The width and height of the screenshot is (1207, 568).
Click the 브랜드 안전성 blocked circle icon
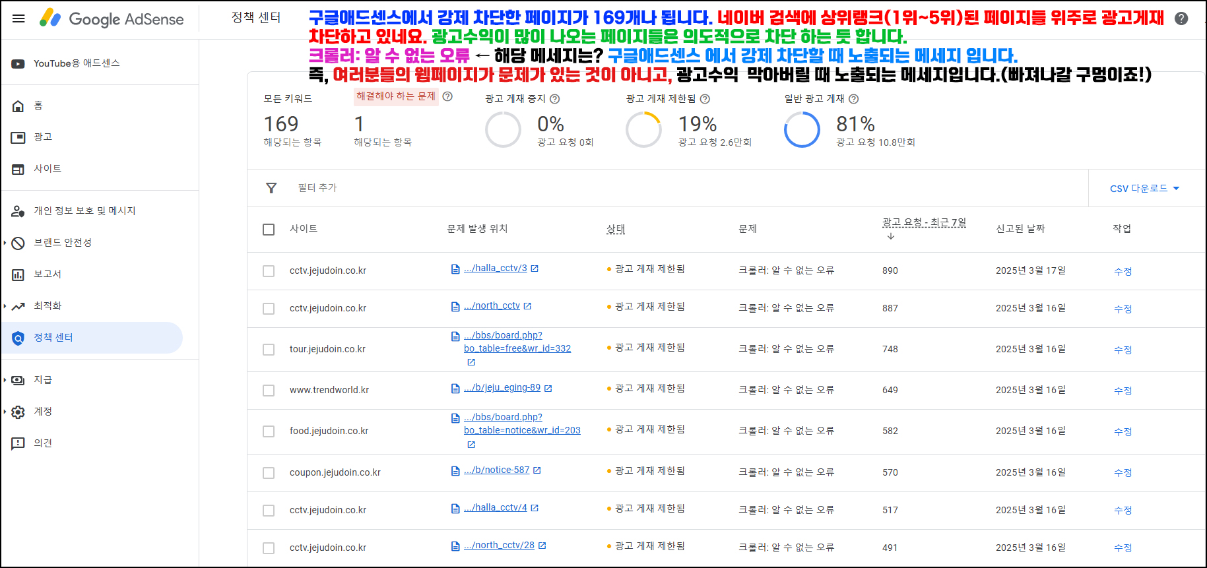coord(18,243)
